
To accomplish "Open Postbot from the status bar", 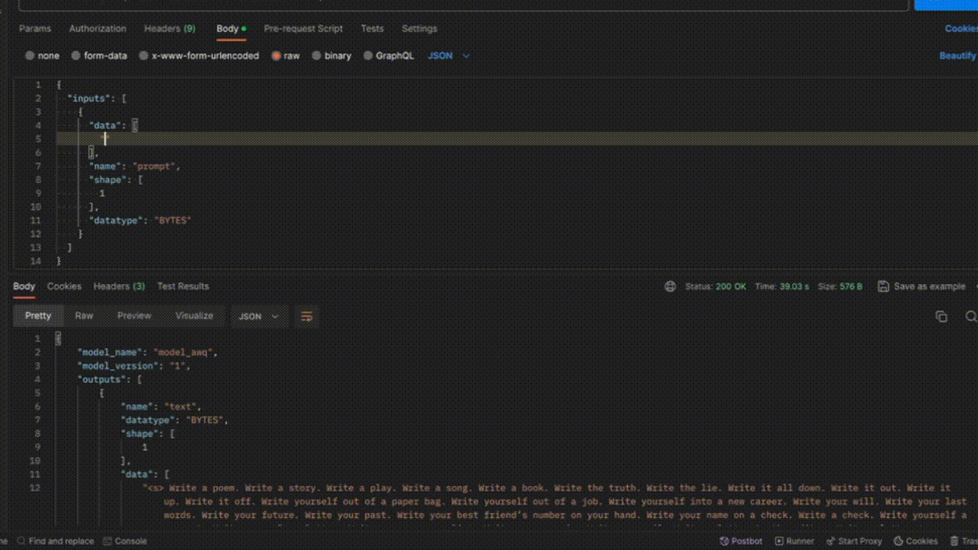I will 741,541.
